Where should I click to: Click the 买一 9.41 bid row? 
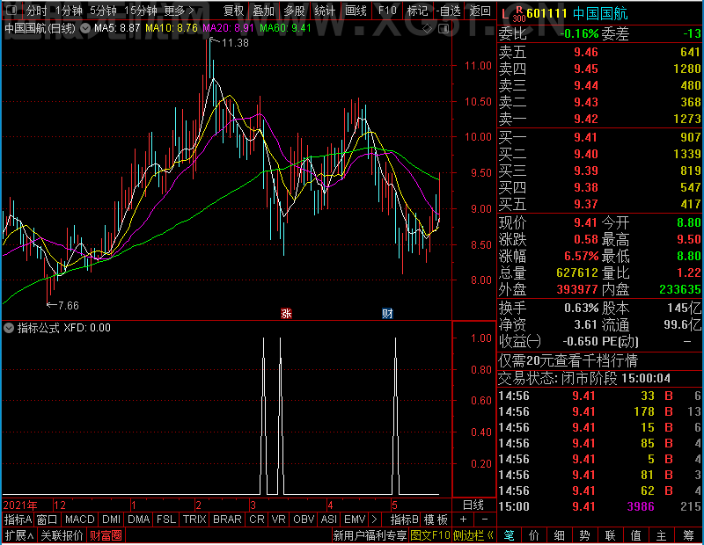600,137
